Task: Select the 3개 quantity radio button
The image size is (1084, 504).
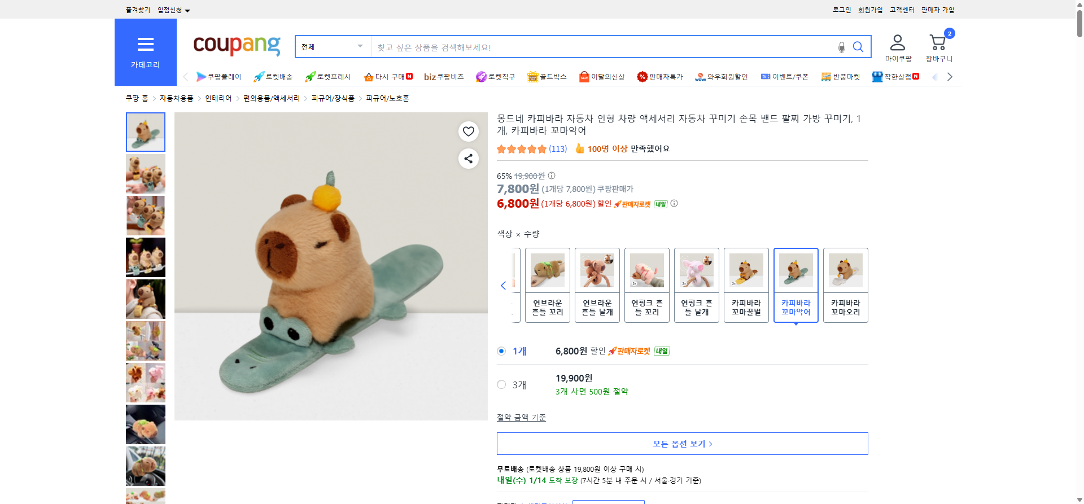Action: tap(501, 384)
